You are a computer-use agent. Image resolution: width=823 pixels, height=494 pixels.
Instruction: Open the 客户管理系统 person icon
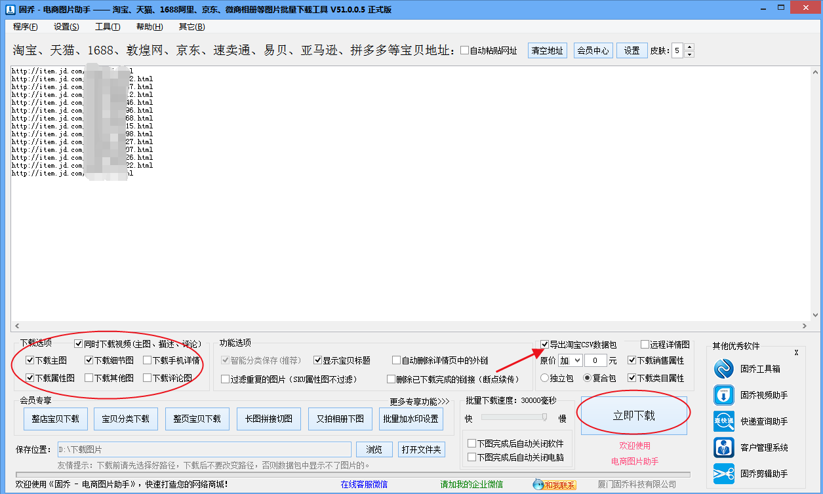(x=724, y=447)
